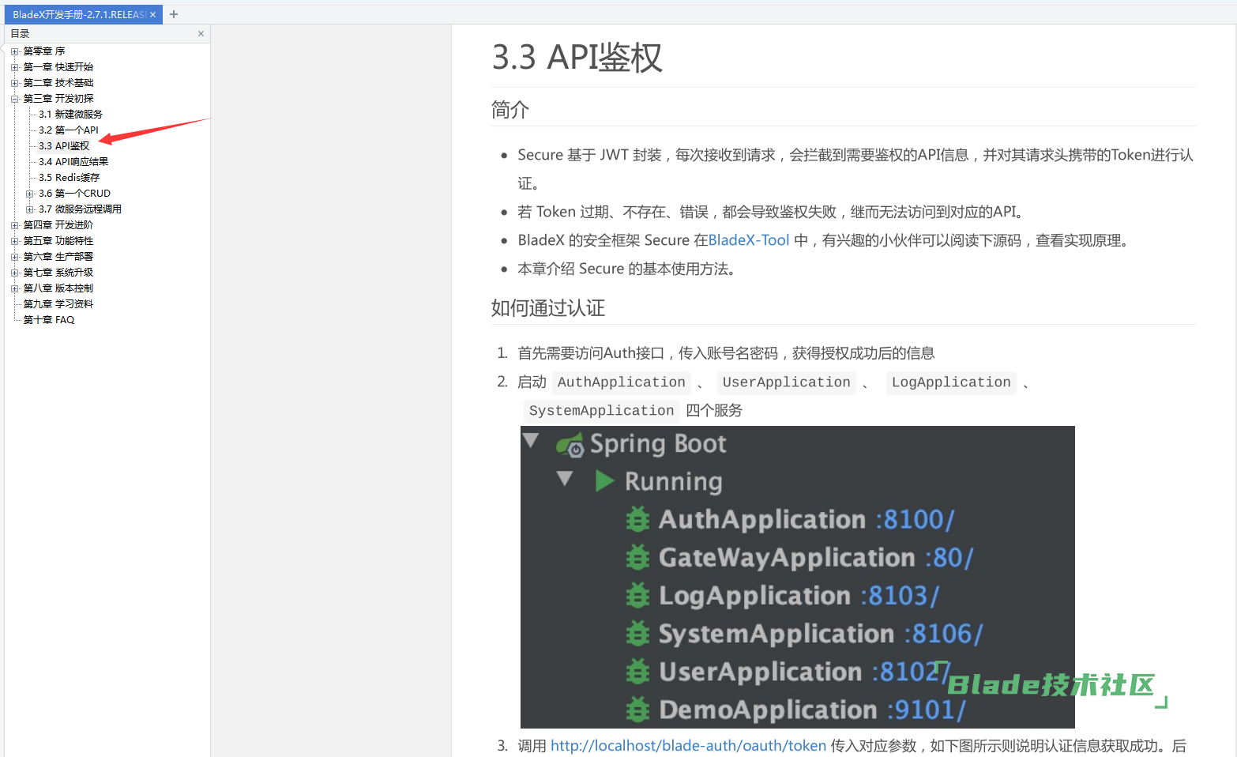Close the BladeX开发手册 tab

tap(152, 14)
